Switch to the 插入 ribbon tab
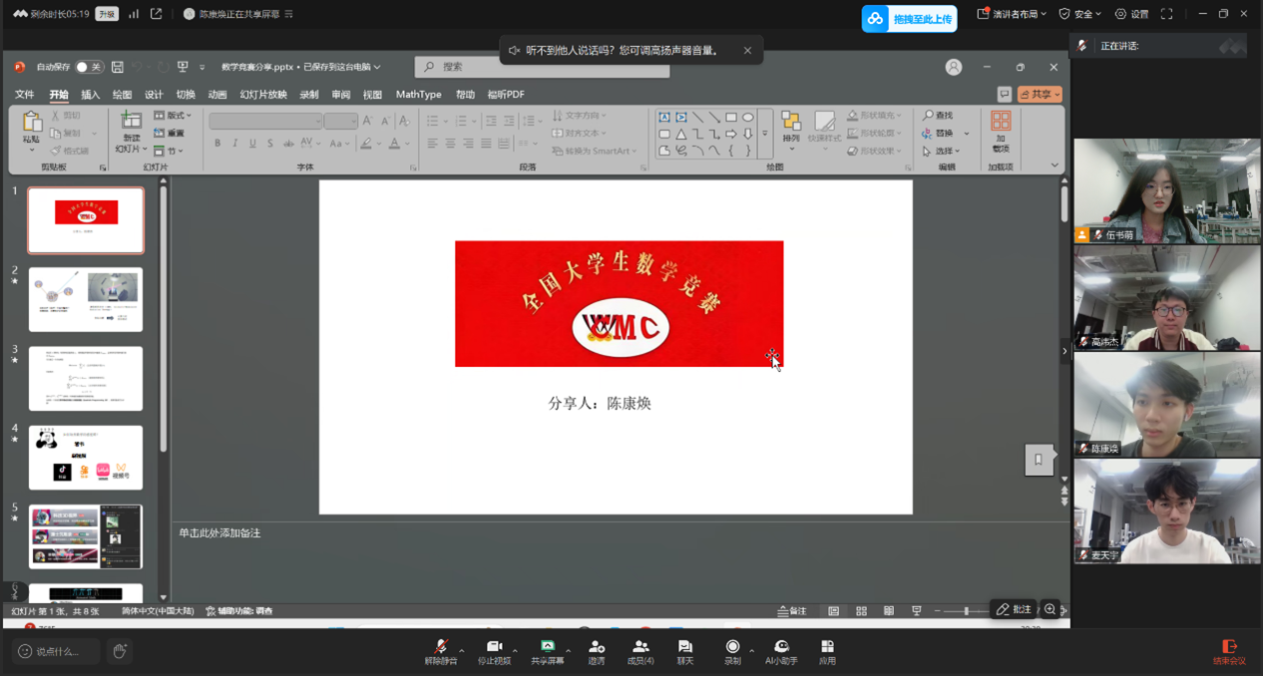 90,95
